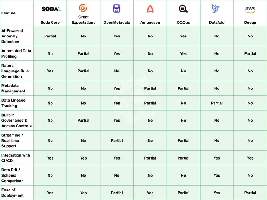Select the Metadata Management row label
Screen dimensions: 267x200
click(13, 88)
